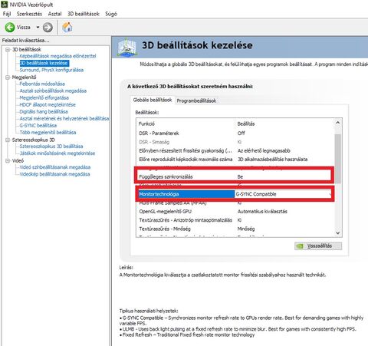Image resolution: width=368 pixels, height=346 pixels.
Task: Click the settings list scrollbar thumb
Action: click(338, 158)
